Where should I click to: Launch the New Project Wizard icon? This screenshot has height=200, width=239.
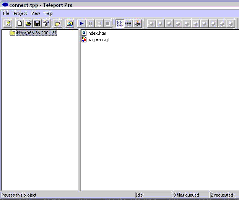(x=8, y=23)
